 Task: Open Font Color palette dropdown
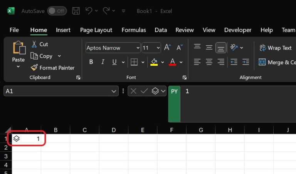181,62
